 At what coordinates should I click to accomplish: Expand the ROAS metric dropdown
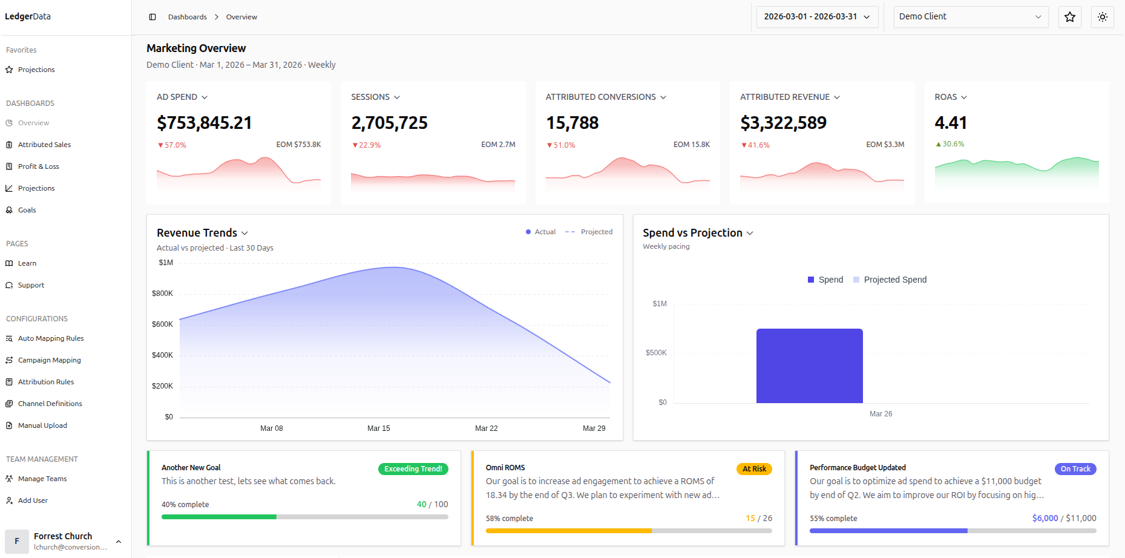(964, 97)
